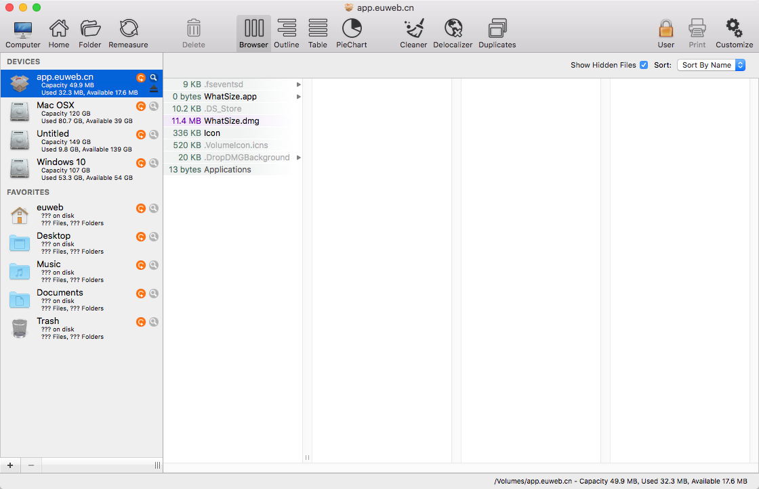Select Trash in sidebar
The image size is (759, 489).
click(81, 328)
